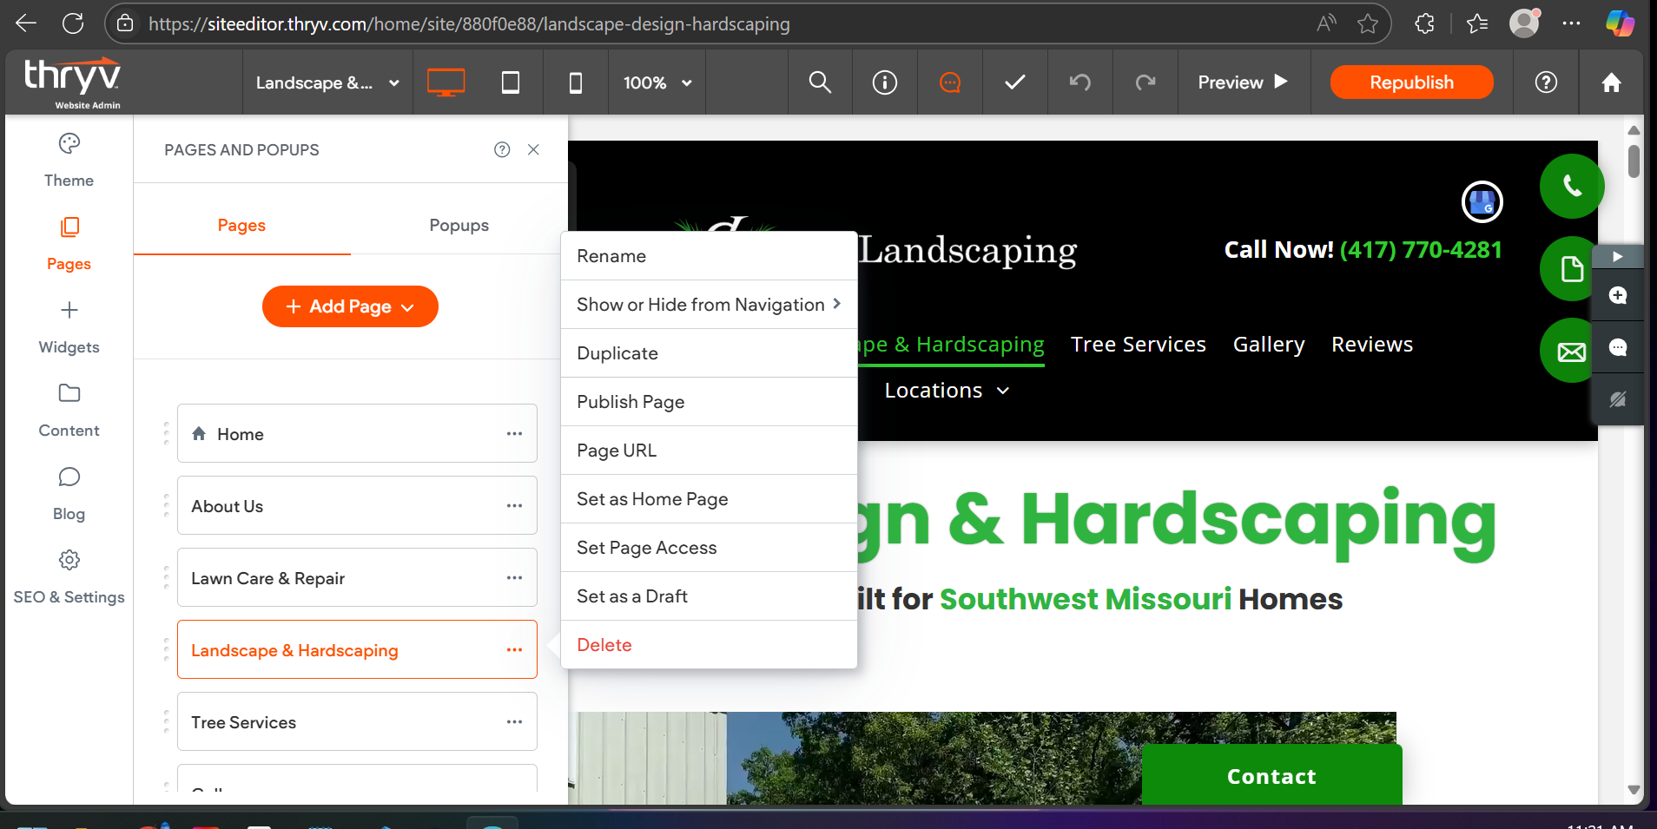Click the Republish button
1657x829 pixels.
[x=1411, y=82]
